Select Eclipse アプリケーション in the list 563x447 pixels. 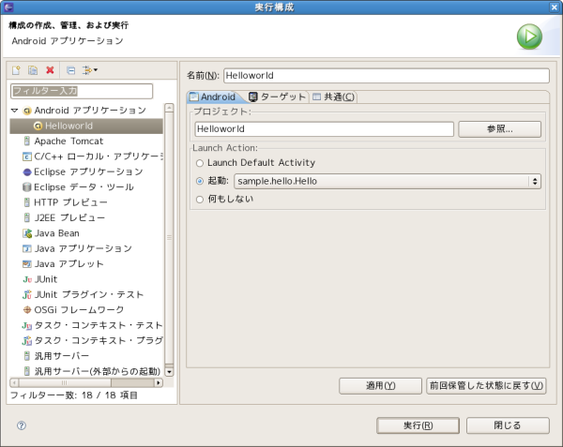tap(88, 171)
